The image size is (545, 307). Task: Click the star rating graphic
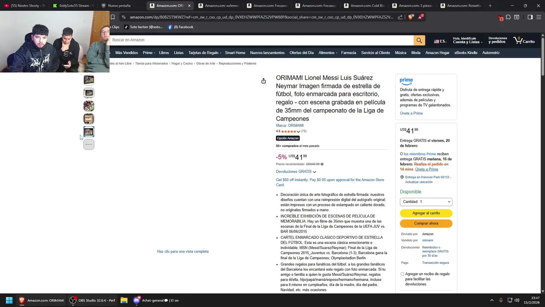288,131
